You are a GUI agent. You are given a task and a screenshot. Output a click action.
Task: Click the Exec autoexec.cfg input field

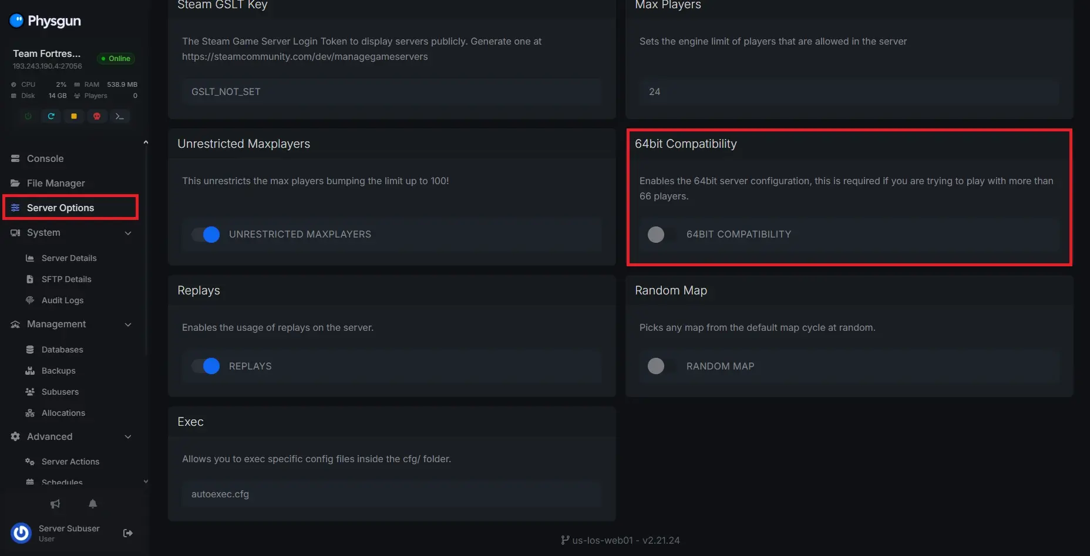391,494
